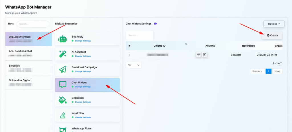The image size is (292, 132).
Task: Click the '1 - 1 of 1' record count
Action: pos(277,63)
